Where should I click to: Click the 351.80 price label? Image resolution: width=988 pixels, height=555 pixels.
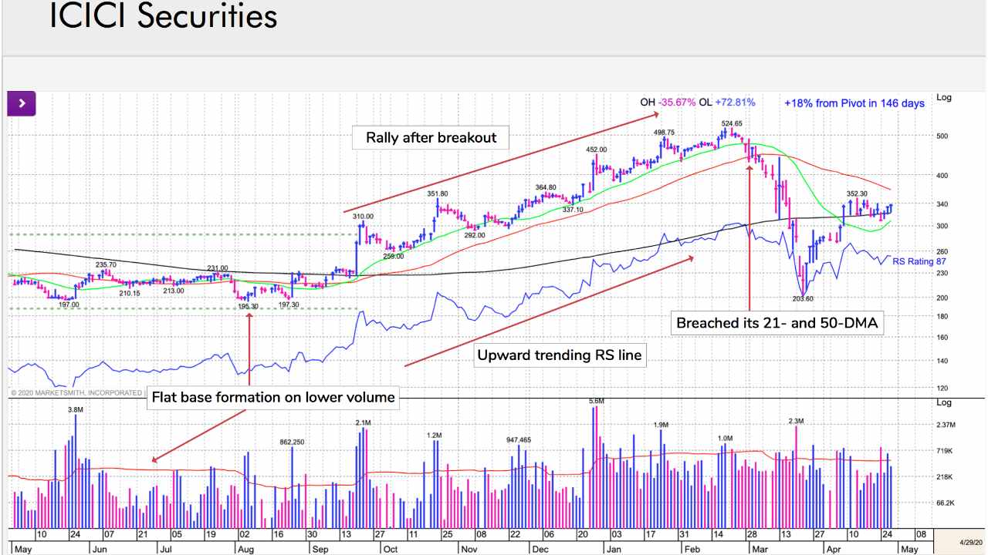pos(438,194)
